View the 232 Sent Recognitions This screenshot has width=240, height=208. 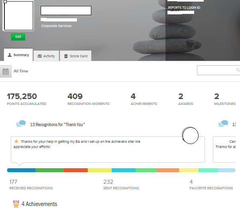coord(121,185)
